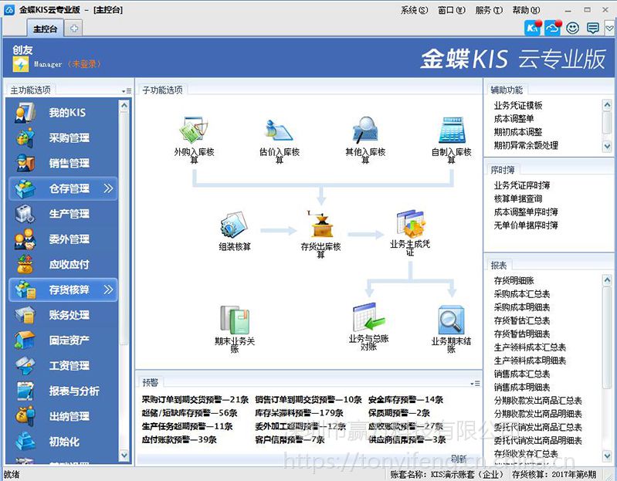This screenshot has height=481, width=617.
Task: Click the smiley face feedback icon
Action: tap(572, 28)
